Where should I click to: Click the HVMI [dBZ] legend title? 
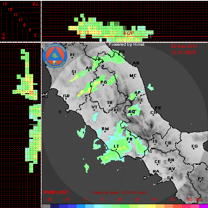(56, 192)
